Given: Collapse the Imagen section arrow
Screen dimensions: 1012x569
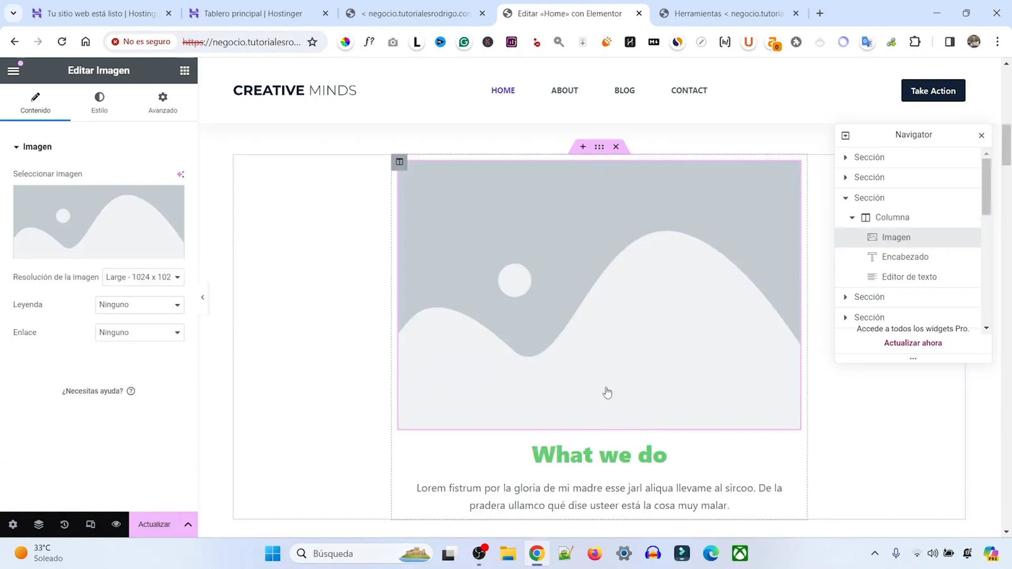Looking at the screenshot, I should point(15,146).
